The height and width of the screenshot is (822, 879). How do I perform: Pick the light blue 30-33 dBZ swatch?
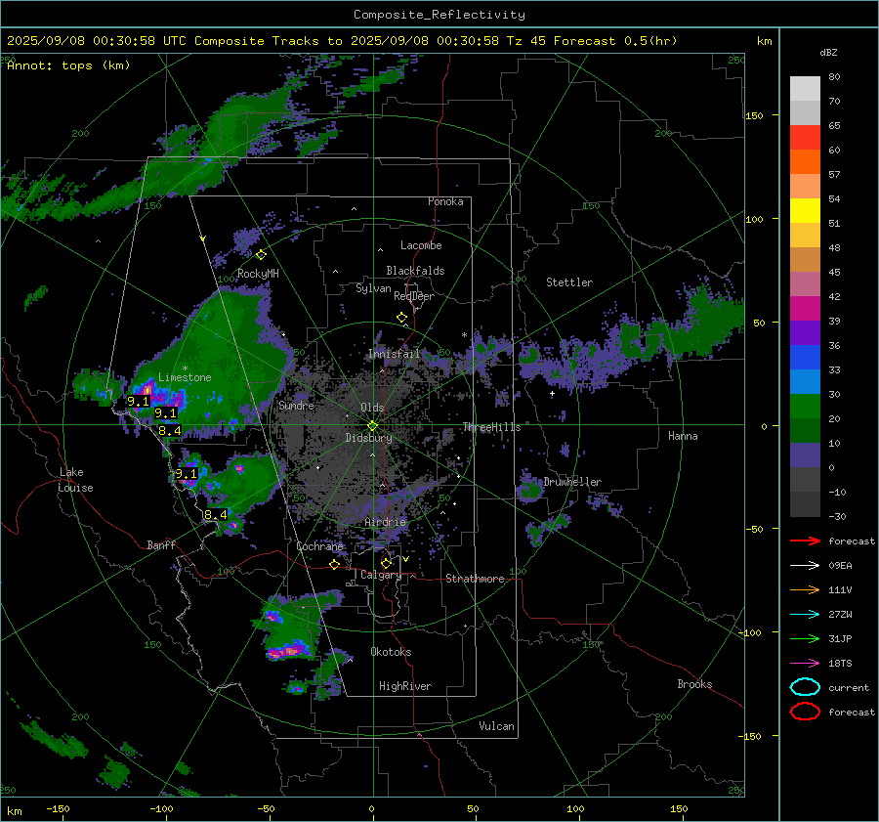[x=805, y=382]
